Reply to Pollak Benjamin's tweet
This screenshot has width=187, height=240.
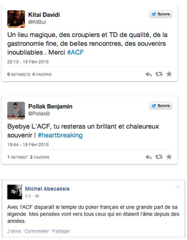(x=148, y=157)
